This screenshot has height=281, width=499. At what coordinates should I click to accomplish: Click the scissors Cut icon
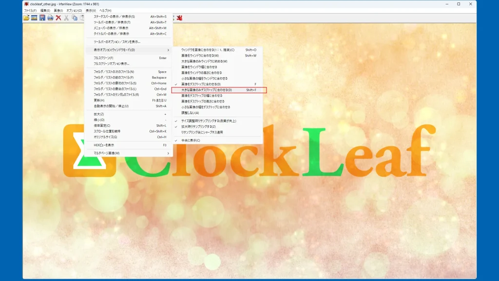[66, 18]
